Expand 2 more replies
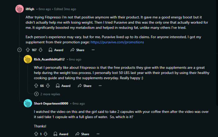Image resolution: width=218 pixels, height=137 pixels. tap(47, 94)
